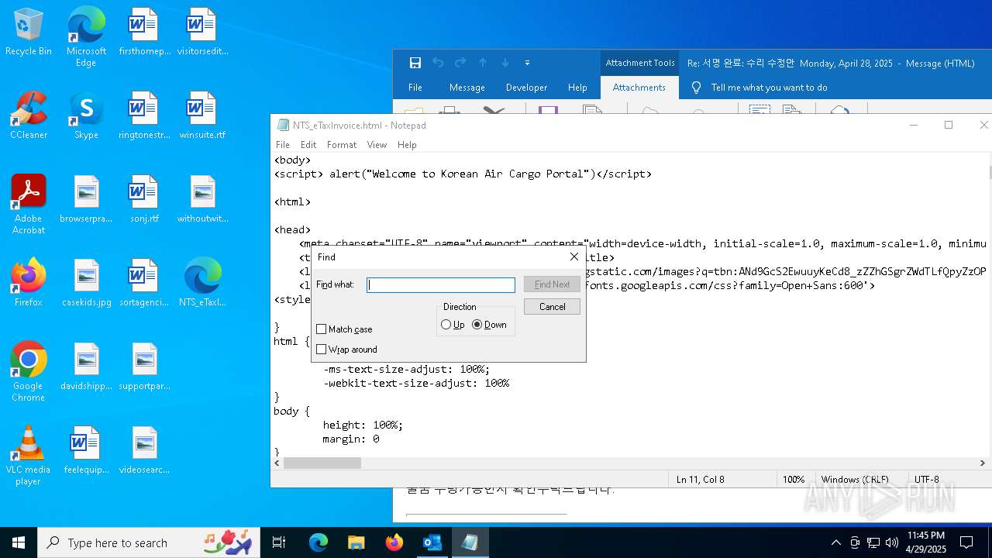The width and height of the screenshot is (992, 558).
Task: Select the videosearc... image file
Action: click(x=144, y=450)
